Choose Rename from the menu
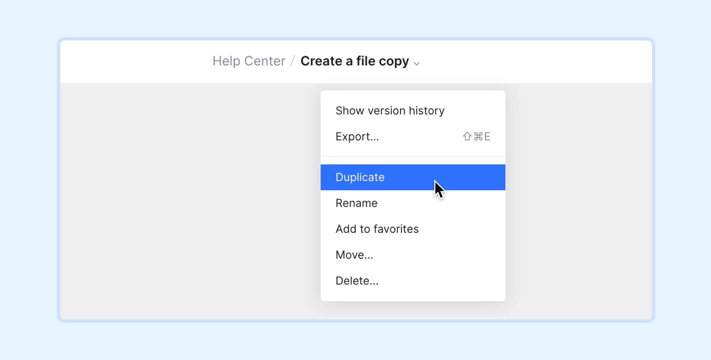711x360 pixels. pyautogui.click(x=413, y=203)
